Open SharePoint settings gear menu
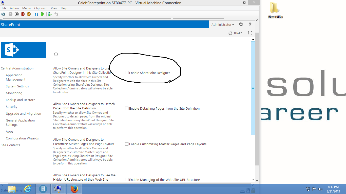This screenshot has width=346, height=194. click(x=241, y=25)
